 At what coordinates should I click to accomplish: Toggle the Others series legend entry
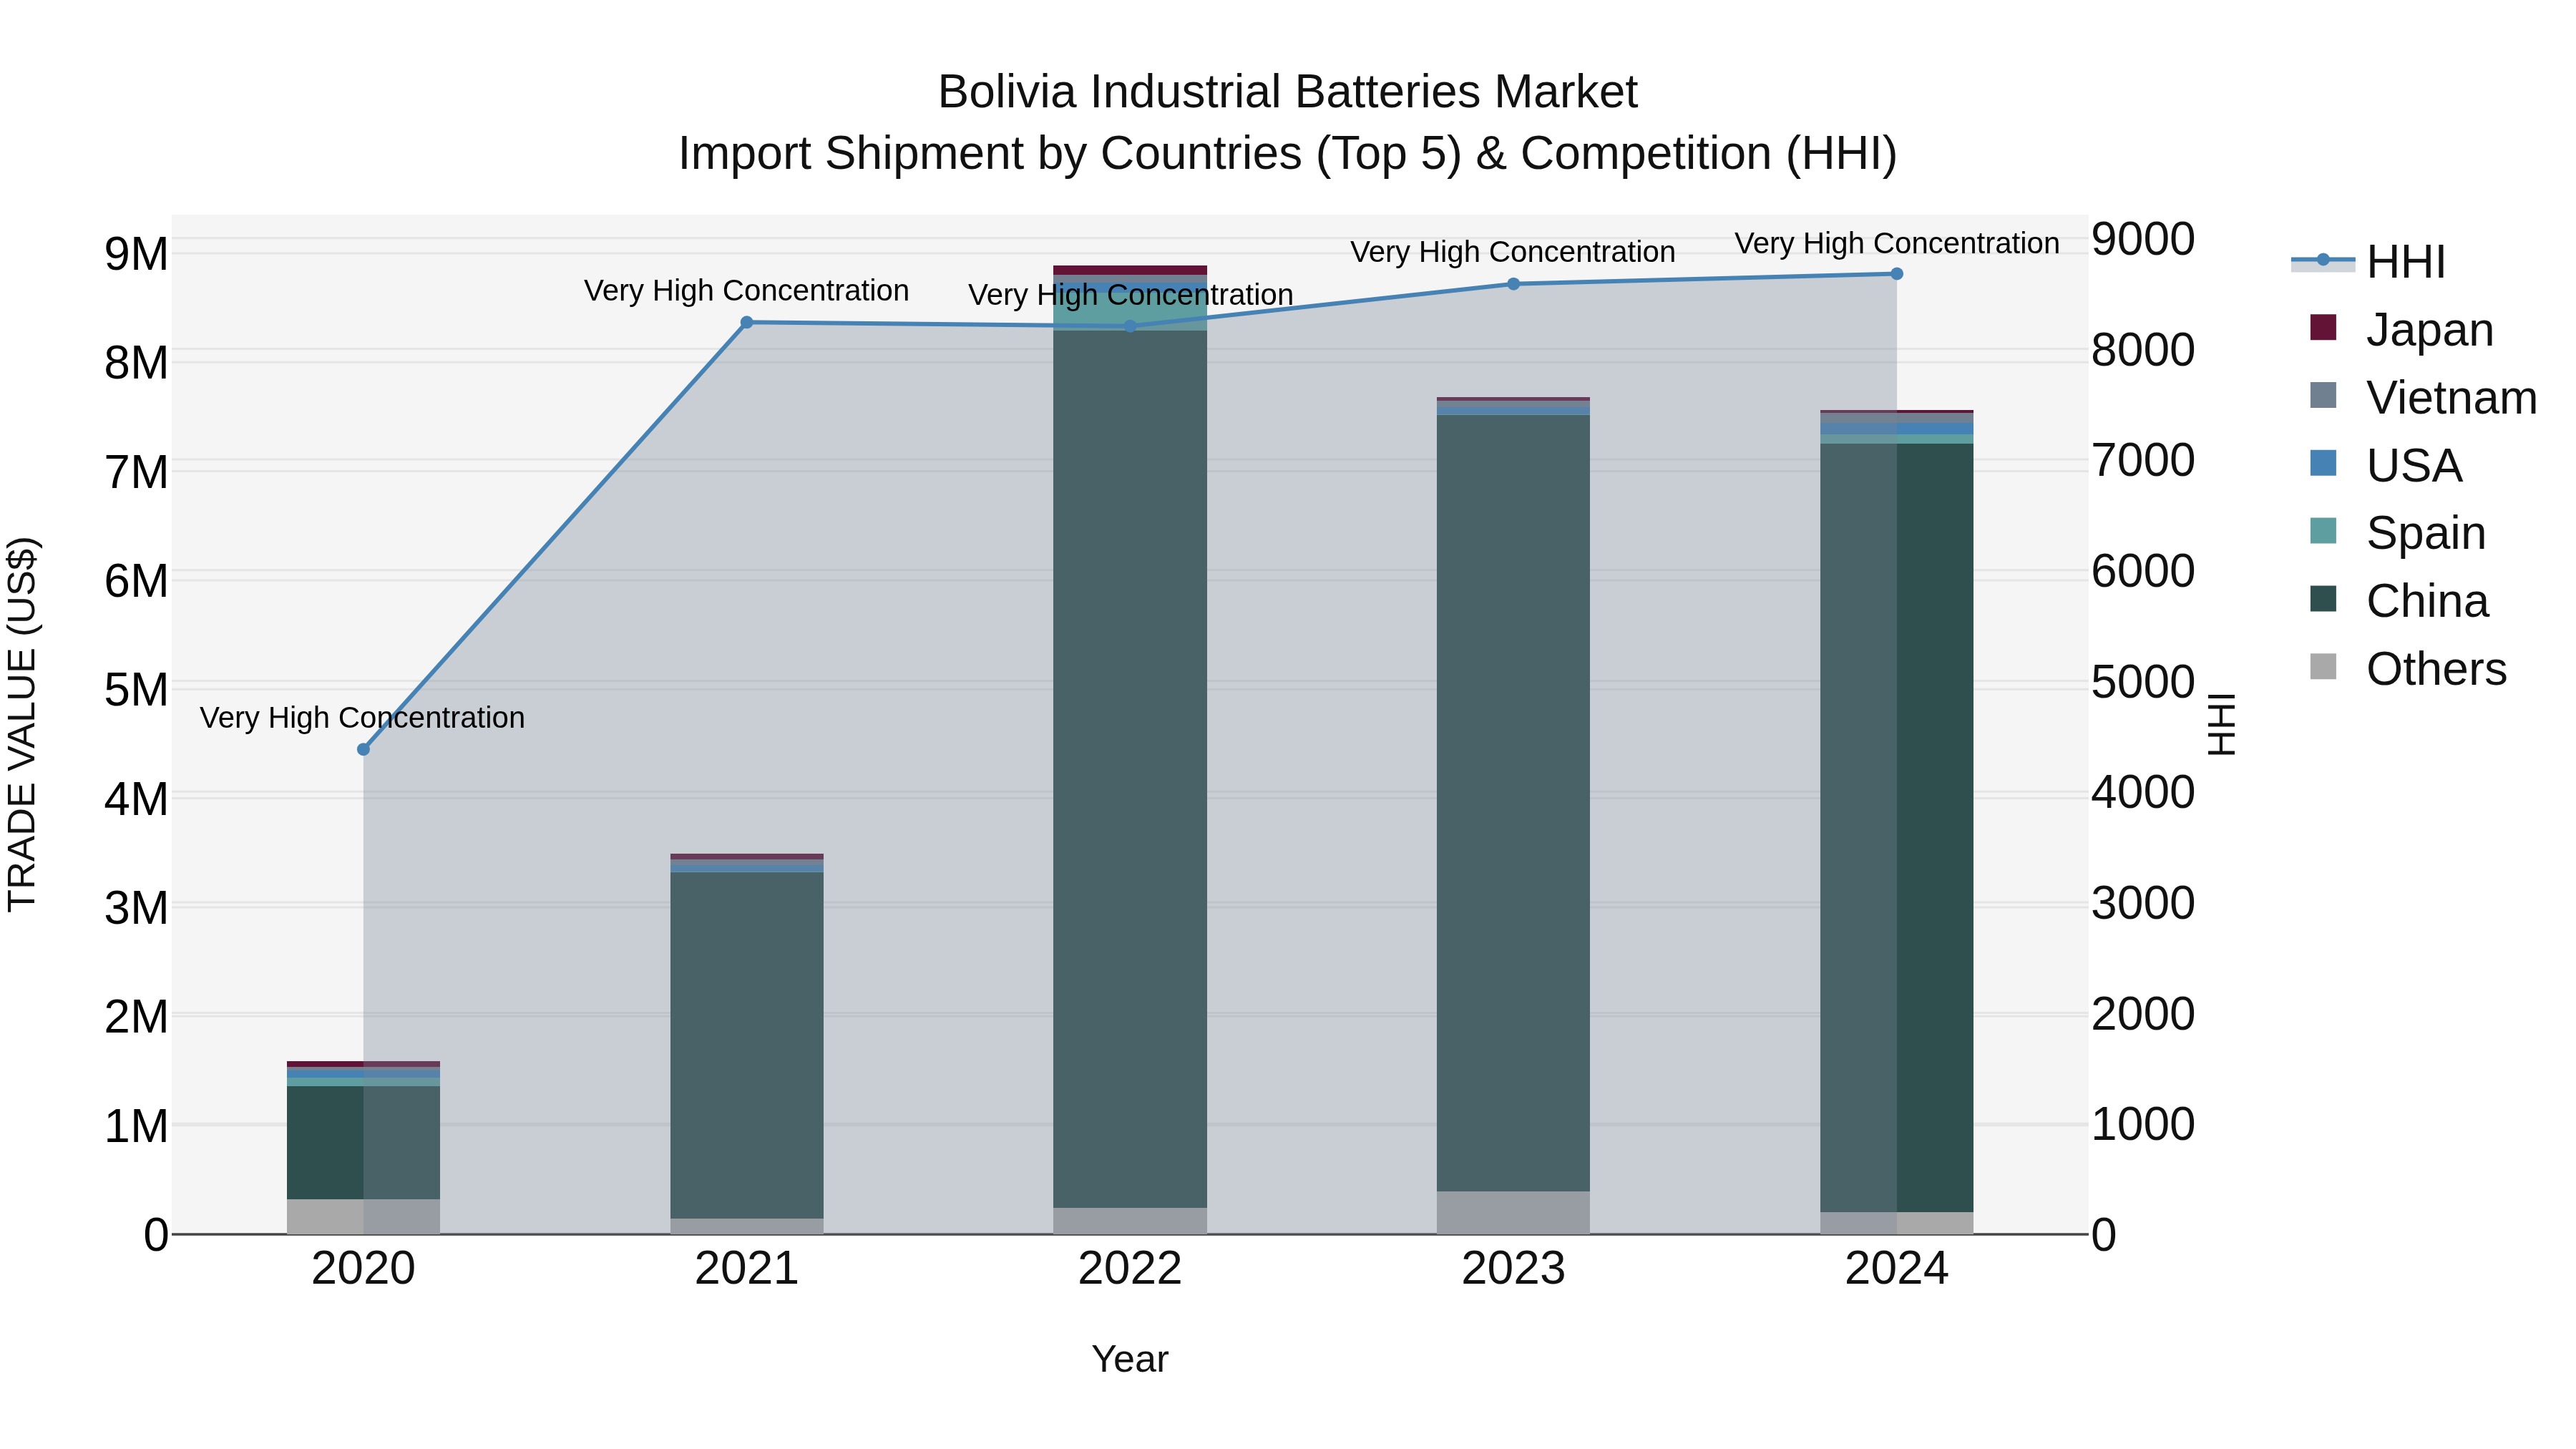pos(2408,668)
